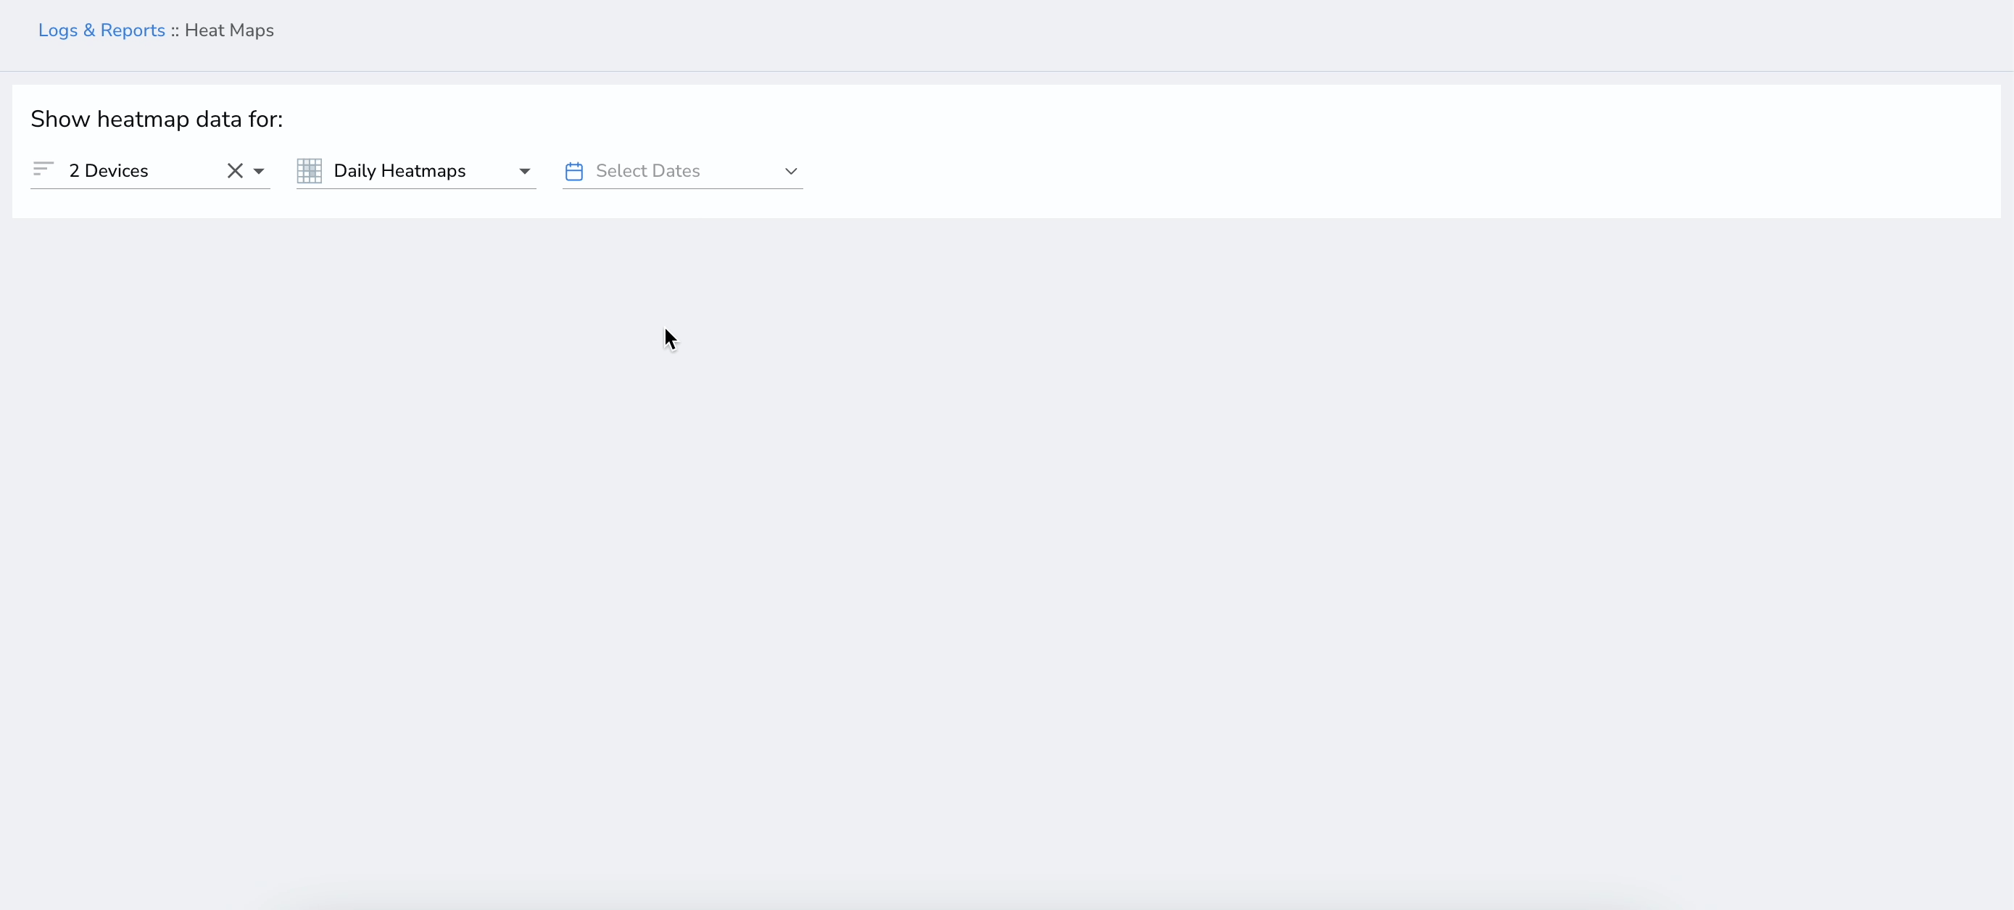
Task: Click the Heat Maps breadcrumb text
Action: [229, 30]
